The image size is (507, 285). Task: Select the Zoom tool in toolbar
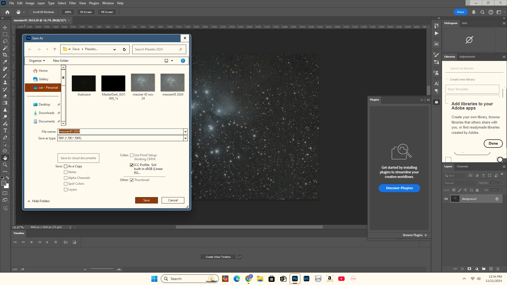5,165
